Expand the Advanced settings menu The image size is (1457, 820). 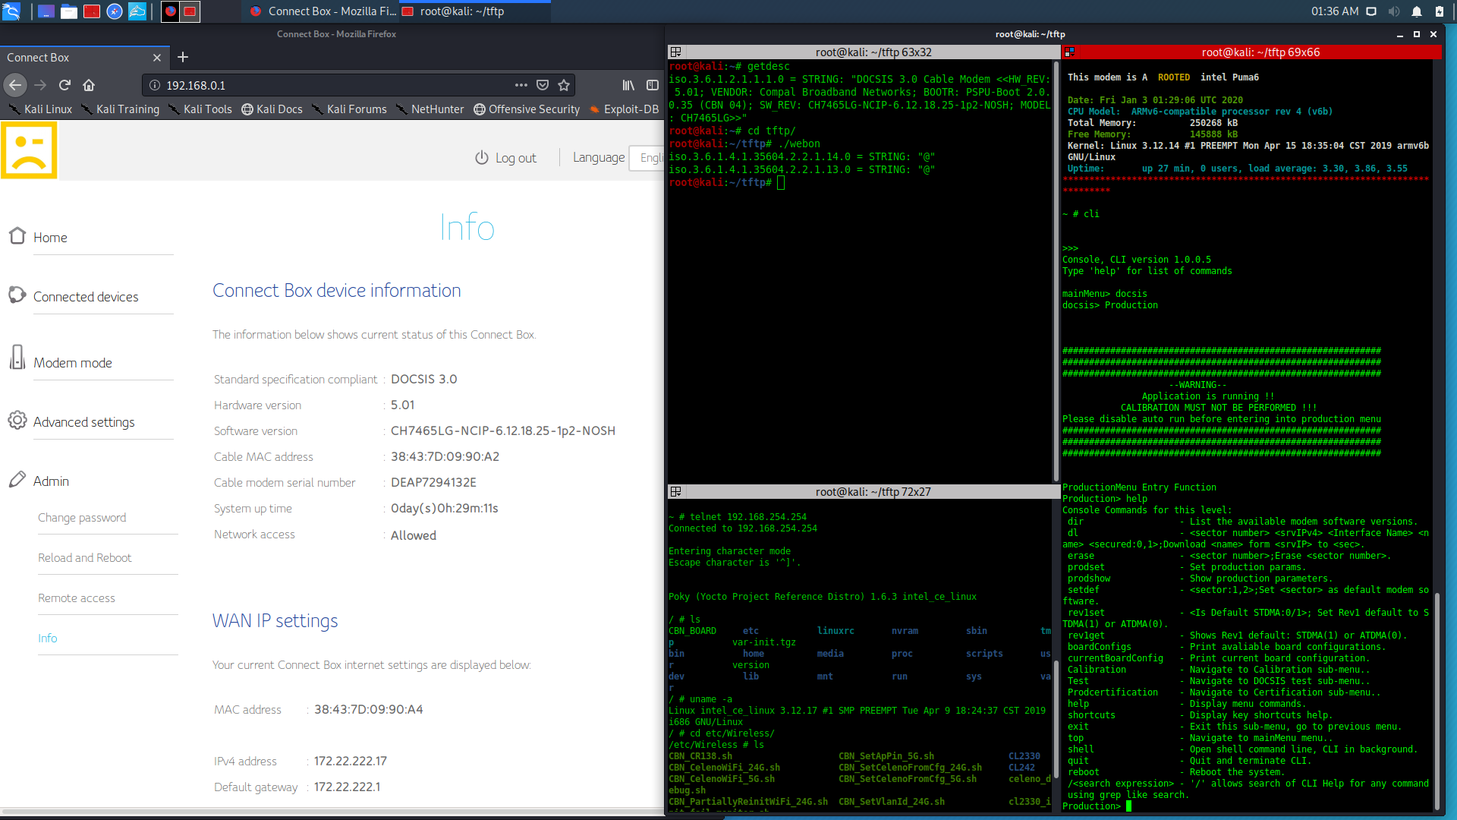(83, 422)
